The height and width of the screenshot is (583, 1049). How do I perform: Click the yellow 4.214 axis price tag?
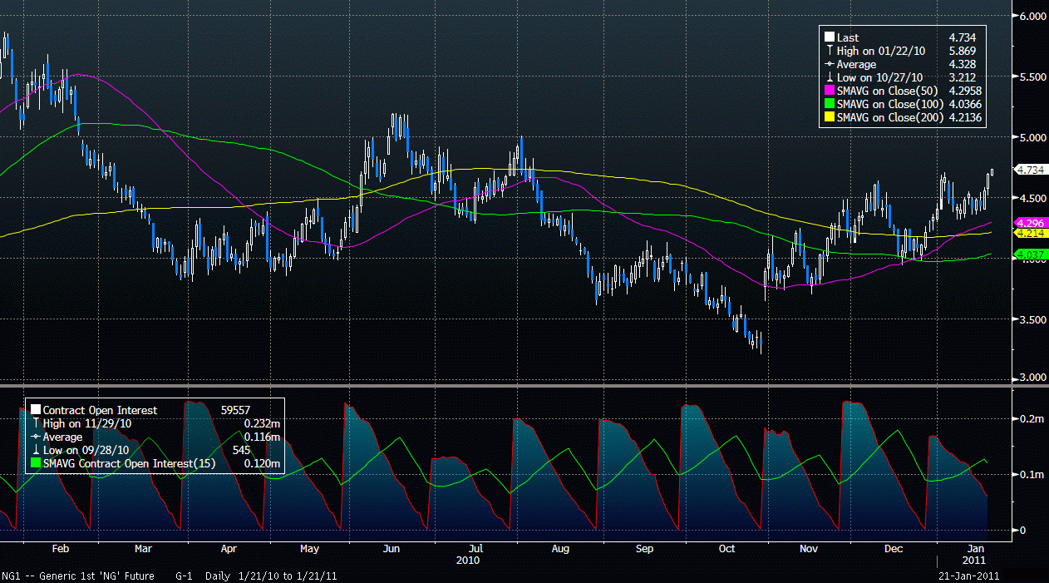[x=1031, y=234]
